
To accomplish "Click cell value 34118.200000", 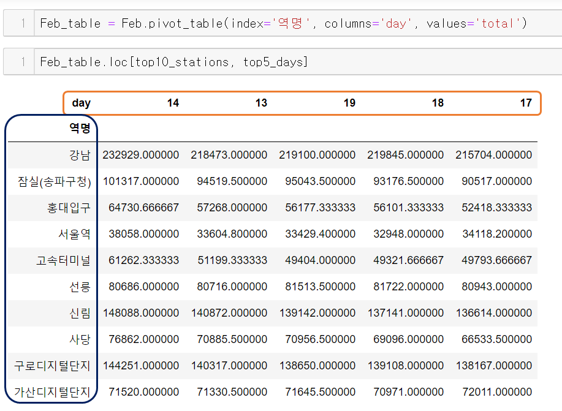I will [x=497, y=234].
